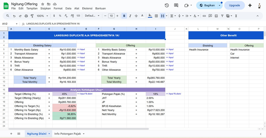Toggle strikethrough formatting
This screenshot has width=266, height=138.
[137, 16]
